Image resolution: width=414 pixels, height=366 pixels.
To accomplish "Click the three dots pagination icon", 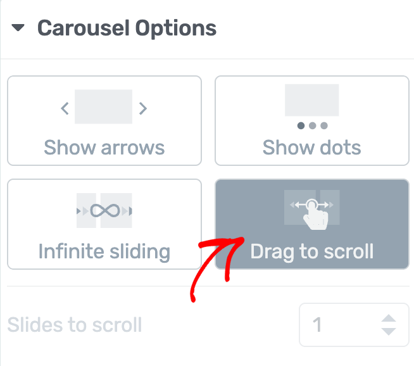I will 312,126.
